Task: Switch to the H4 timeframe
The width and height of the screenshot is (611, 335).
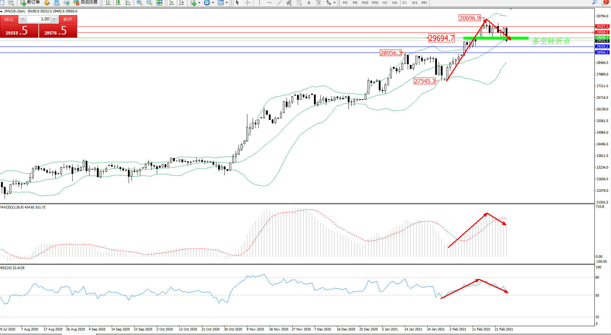Action: click(x=395, y=3)
